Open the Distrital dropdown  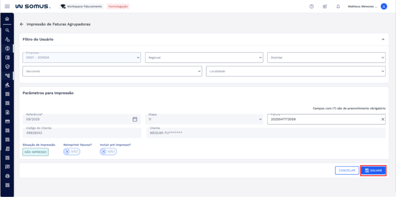[x=326, y=57]
